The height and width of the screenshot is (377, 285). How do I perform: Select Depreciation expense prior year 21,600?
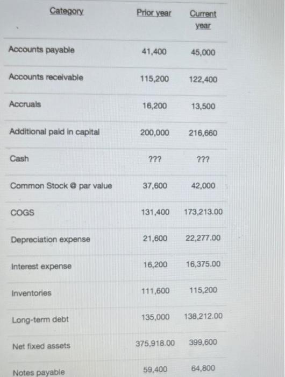pyautogui.click(x=155, y=239)
